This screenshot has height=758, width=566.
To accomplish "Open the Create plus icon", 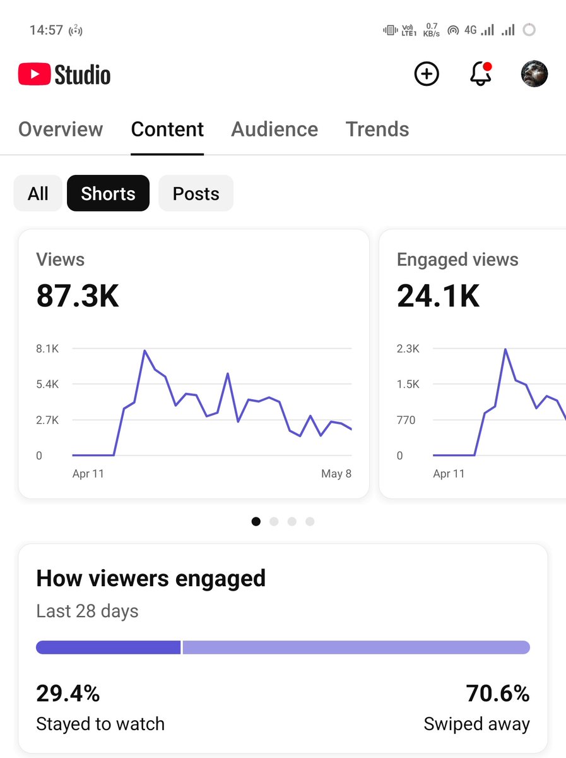I will (427, 74).
